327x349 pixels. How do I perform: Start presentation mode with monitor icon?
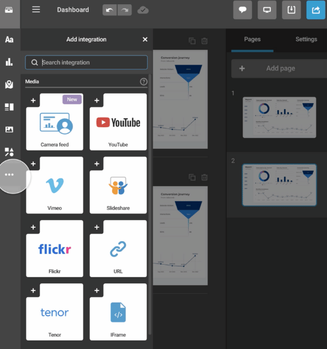267,10
